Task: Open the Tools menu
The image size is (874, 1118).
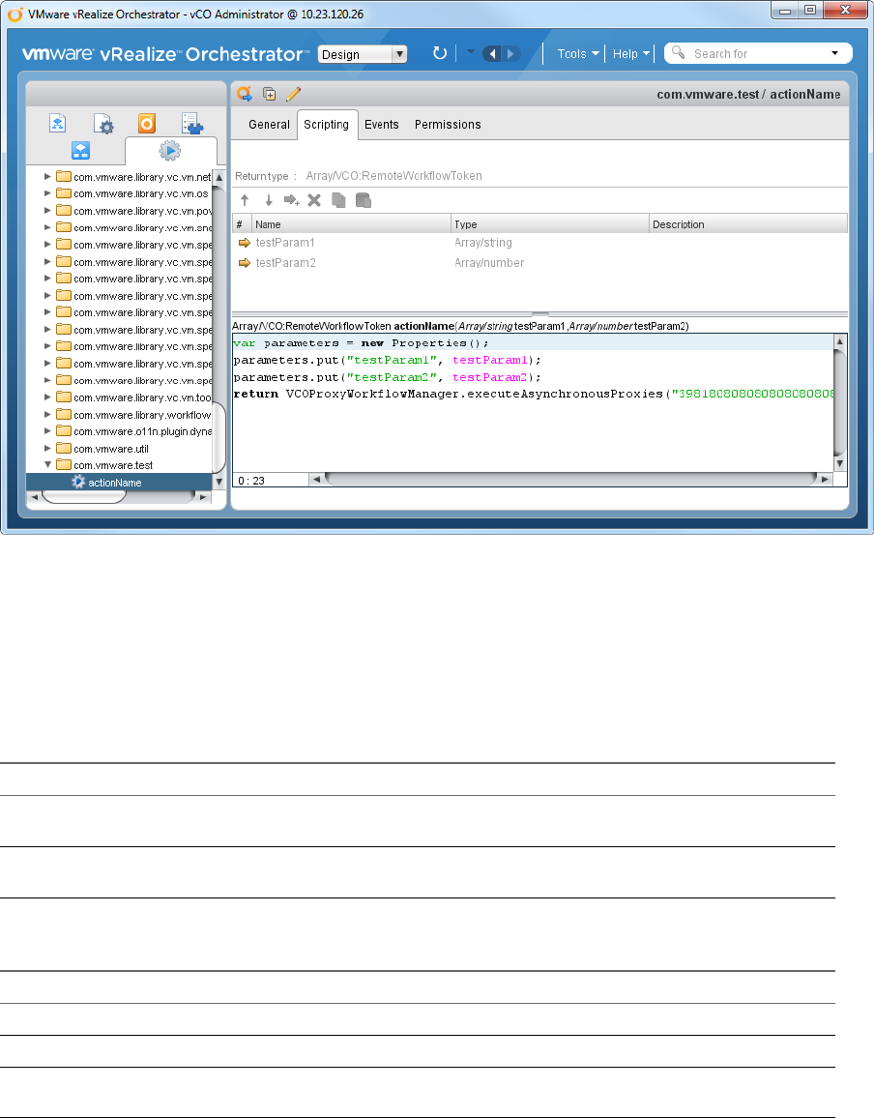Action: coord(577,53)
